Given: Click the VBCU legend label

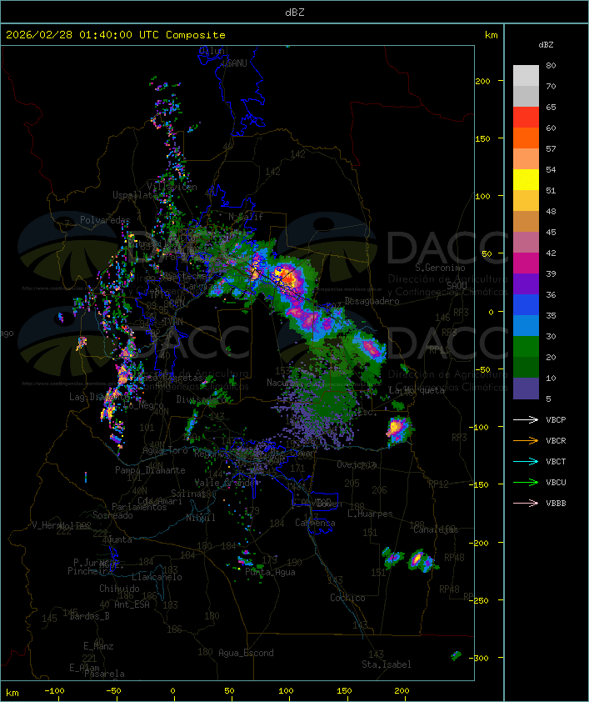Looking at the screenshot, I should 556,482.
